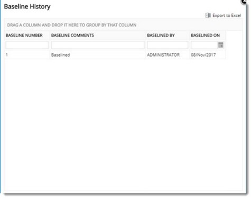252x199 pixels.
Task: Select baseline number 1 cell
Action: (27, 55)
